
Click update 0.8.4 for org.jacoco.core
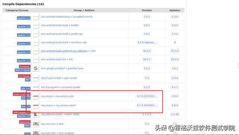pyautogui.click(x=175, y=96)
